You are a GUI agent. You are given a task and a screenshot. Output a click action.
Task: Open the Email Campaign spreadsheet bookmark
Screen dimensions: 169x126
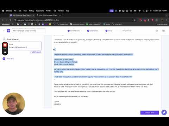pyautogui.click(x=94, y=24)
